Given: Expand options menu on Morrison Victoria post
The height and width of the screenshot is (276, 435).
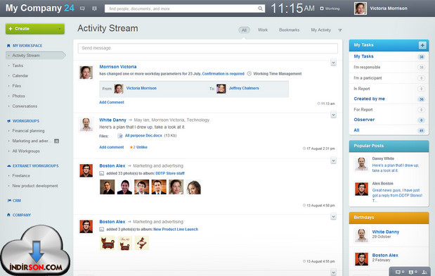Looking at the screenshot, I should click(334, 63).
